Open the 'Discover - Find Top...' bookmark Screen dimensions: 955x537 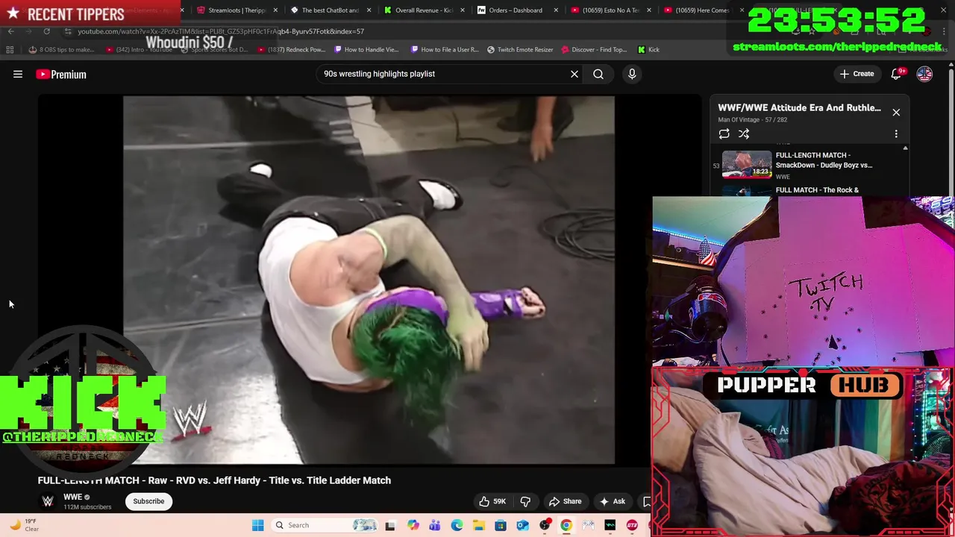coord(595,49)
